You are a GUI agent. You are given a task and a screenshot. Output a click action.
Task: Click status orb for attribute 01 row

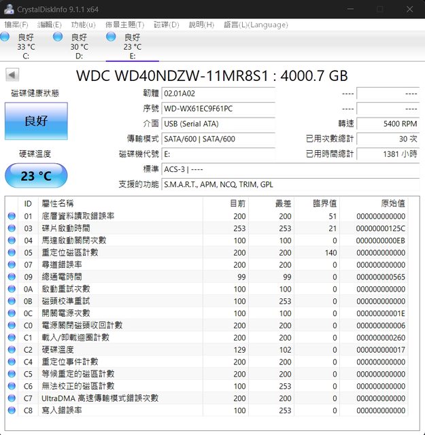click(x=12, y=216)
